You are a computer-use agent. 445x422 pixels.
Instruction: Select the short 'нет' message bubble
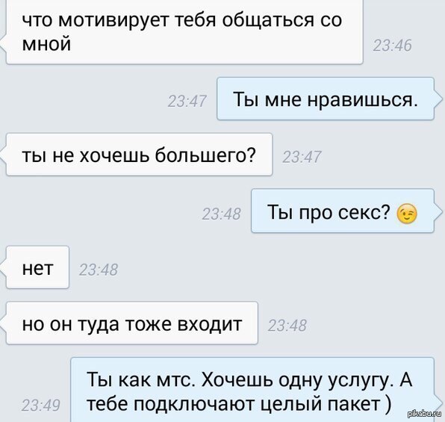(x=37, y=267)
